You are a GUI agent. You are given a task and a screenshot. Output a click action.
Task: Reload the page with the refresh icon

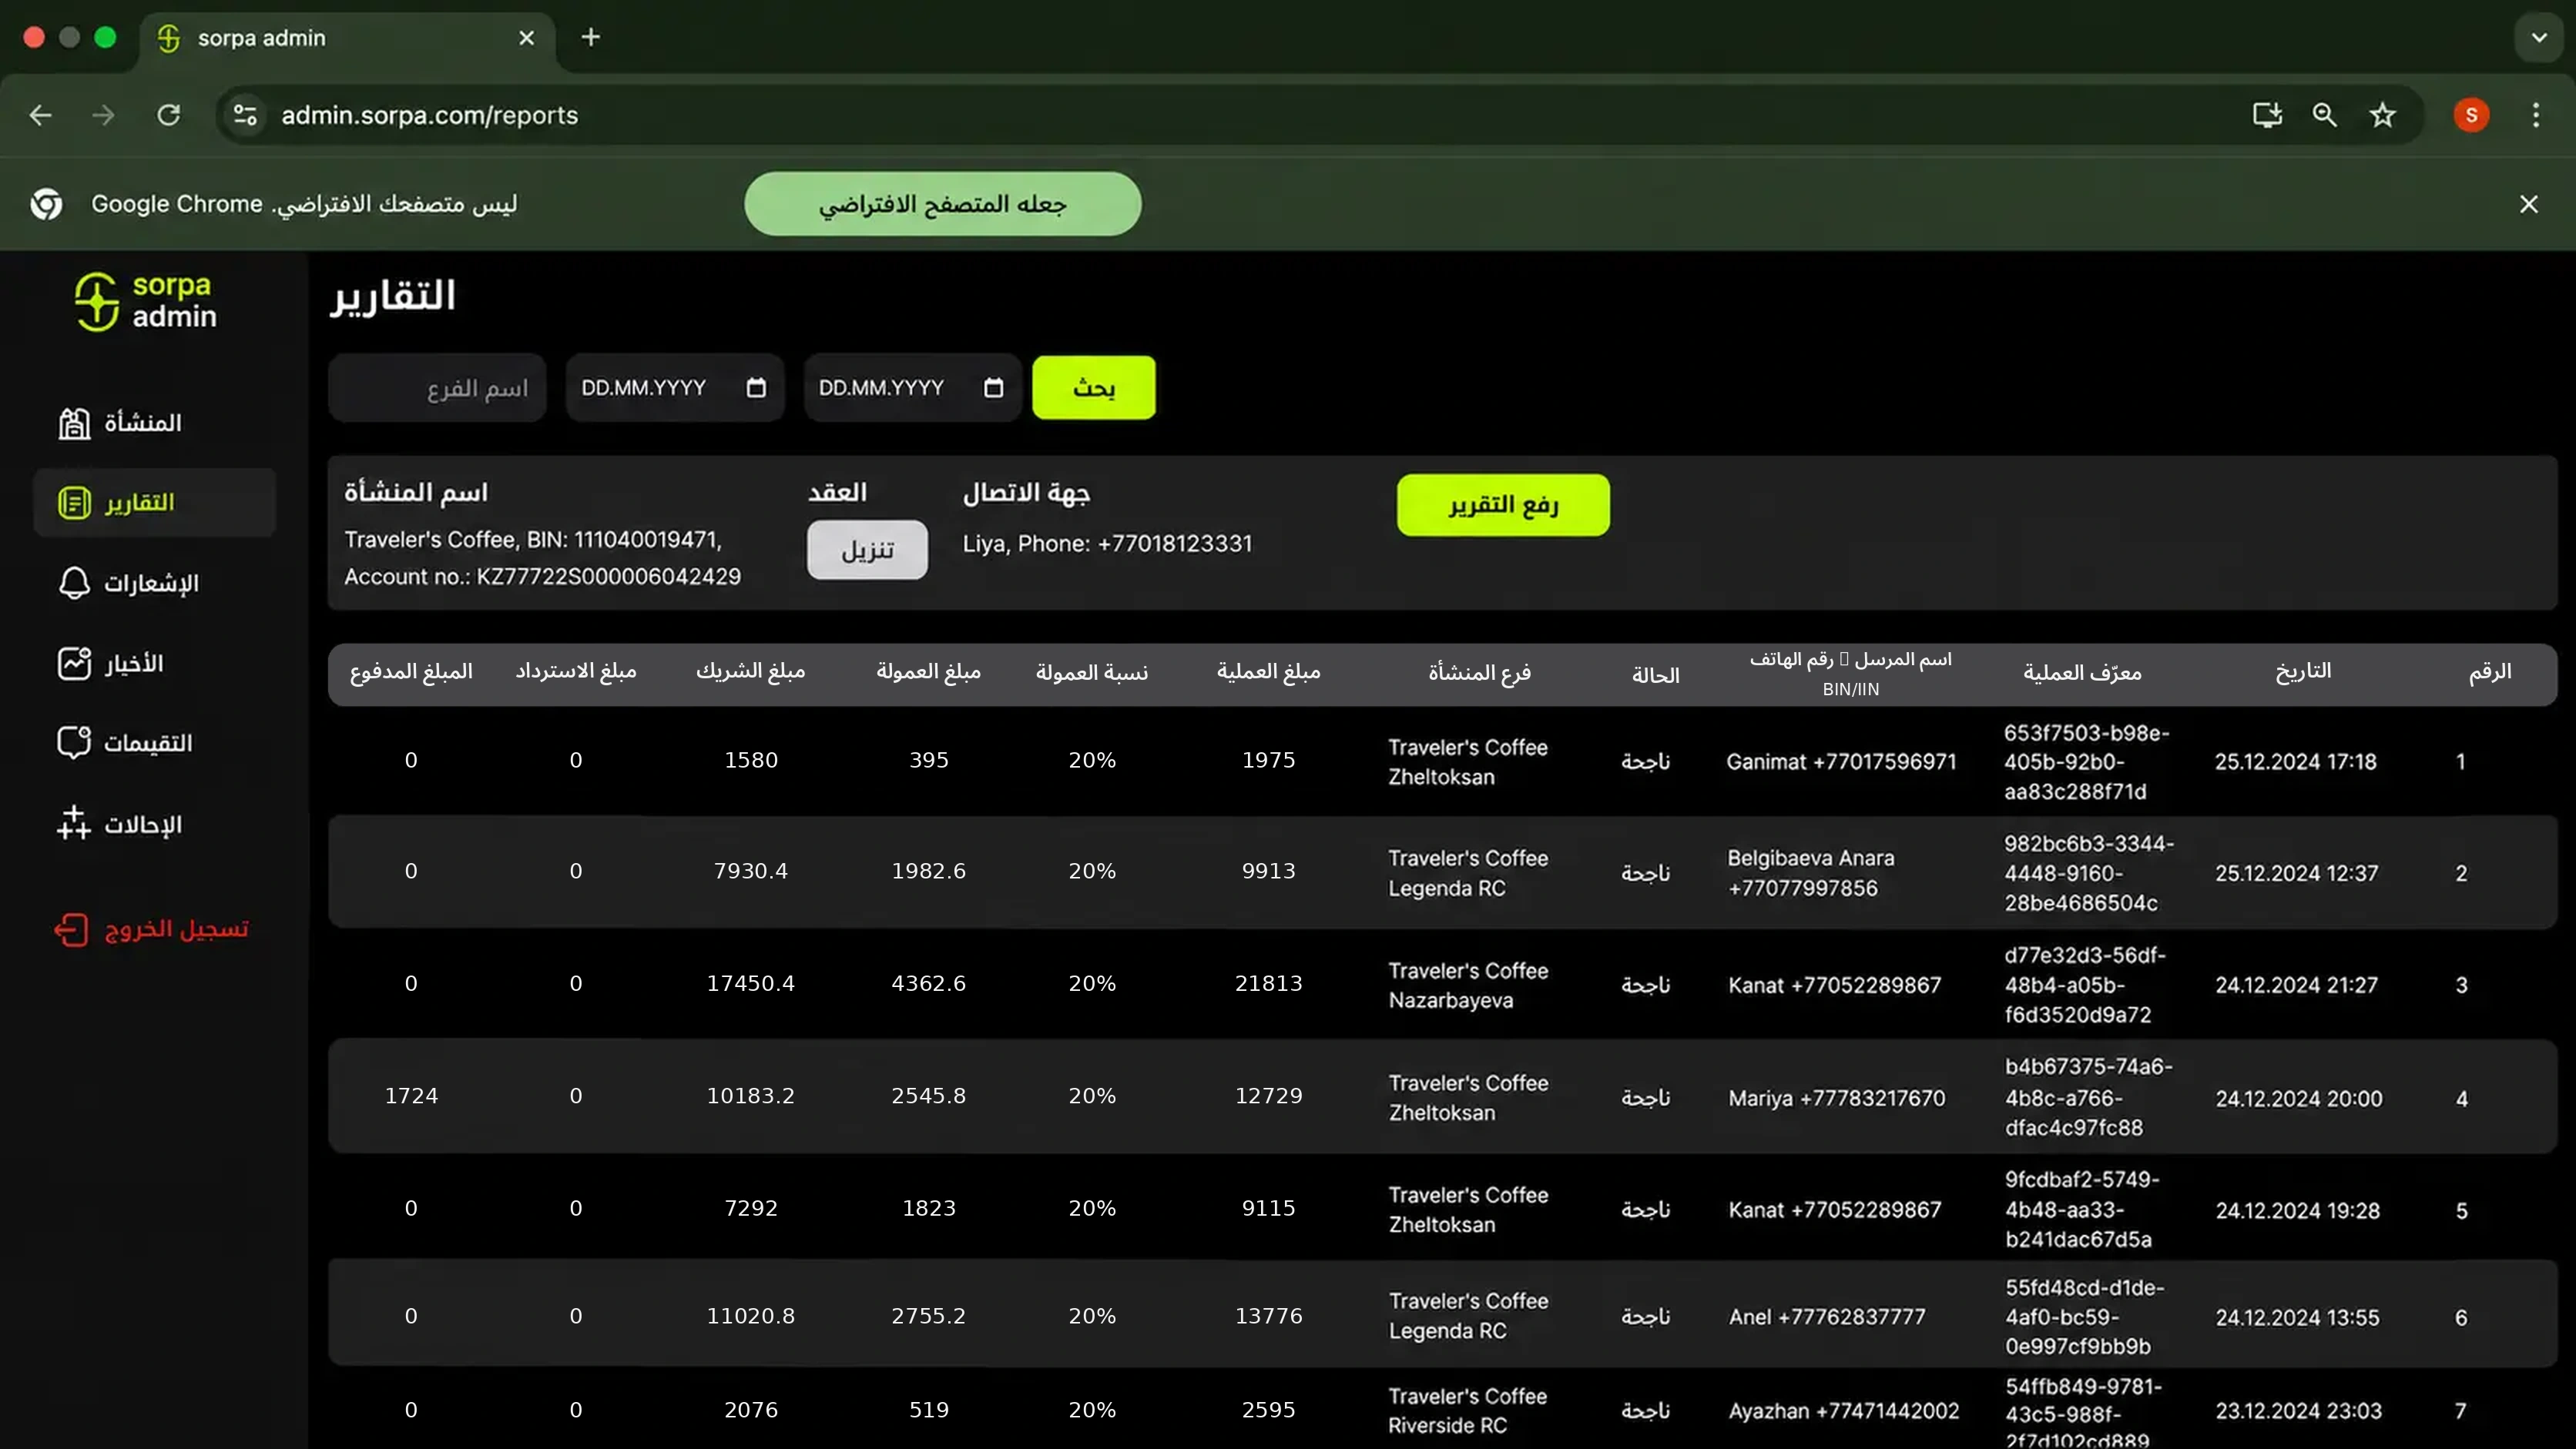click(169, 116)
